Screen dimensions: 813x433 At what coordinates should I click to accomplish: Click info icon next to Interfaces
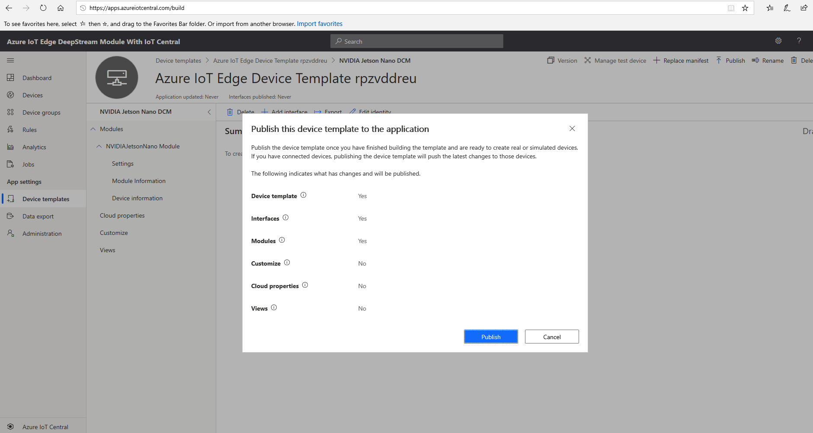click(285, 218)
